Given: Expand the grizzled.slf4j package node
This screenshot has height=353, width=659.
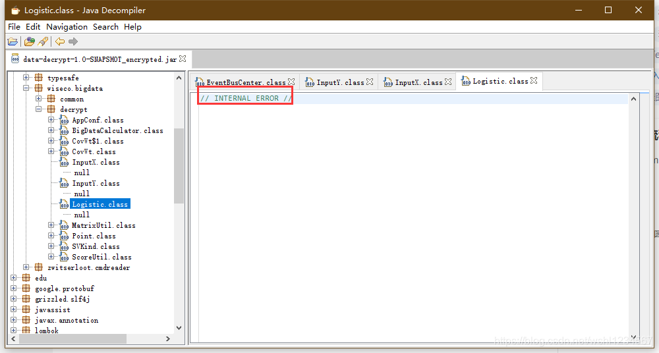Looking at the screenshot, I should 13,299.
